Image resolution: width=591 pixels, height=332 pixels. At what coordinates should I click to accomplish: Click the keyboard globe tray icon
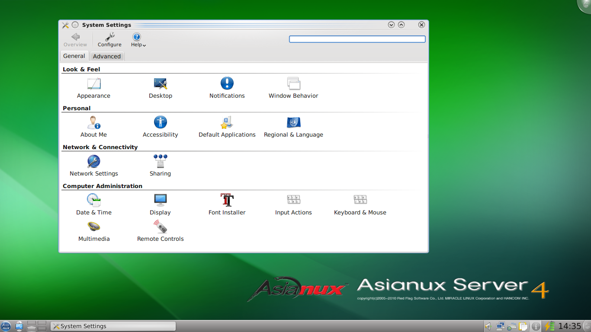point(512,326)
